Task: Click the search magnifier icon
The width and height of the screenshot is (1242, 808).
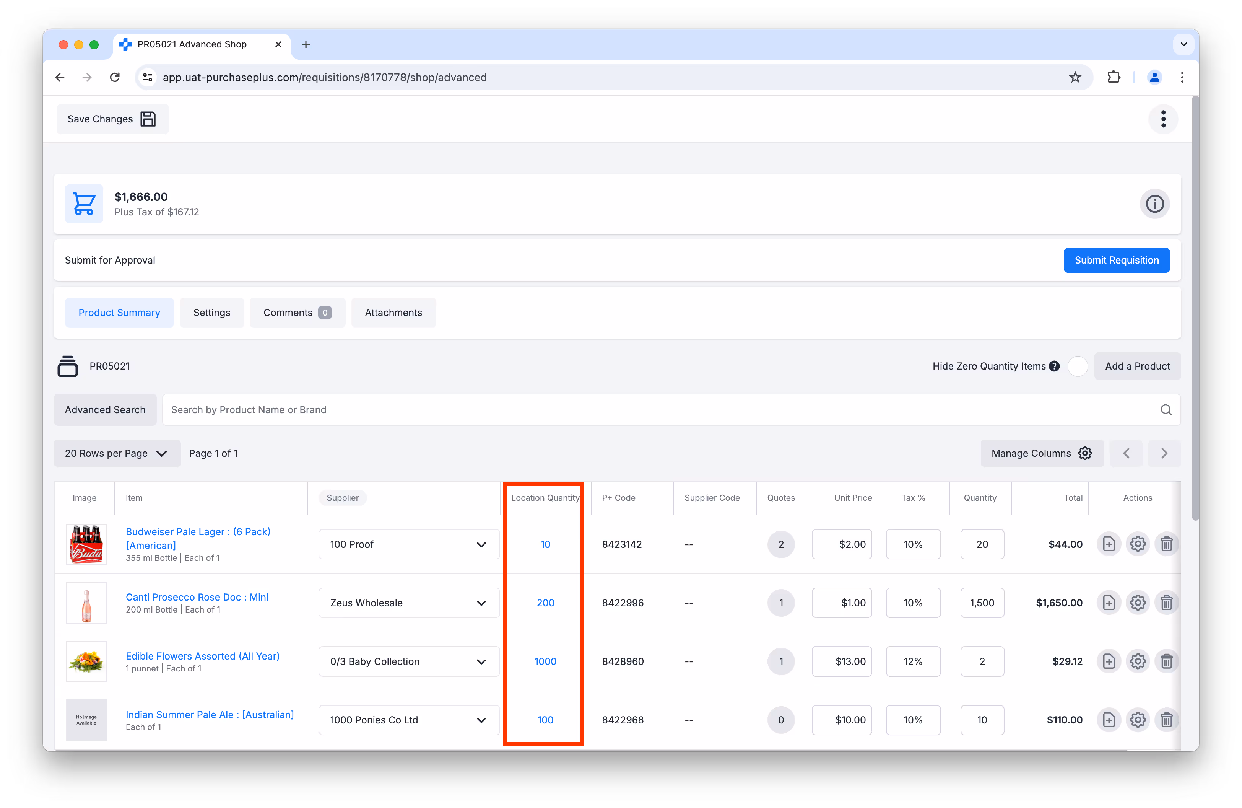Action: click(x=1166, y=410)
